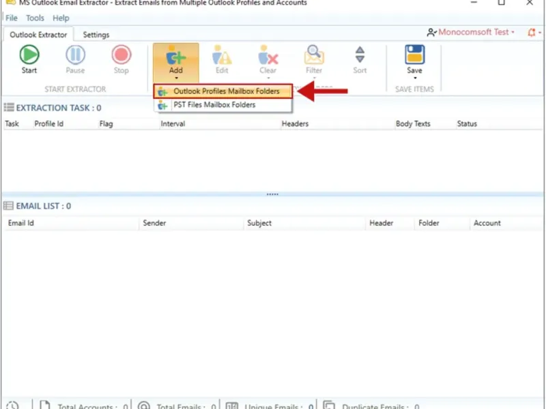Click the Status column header

(467, 124)
